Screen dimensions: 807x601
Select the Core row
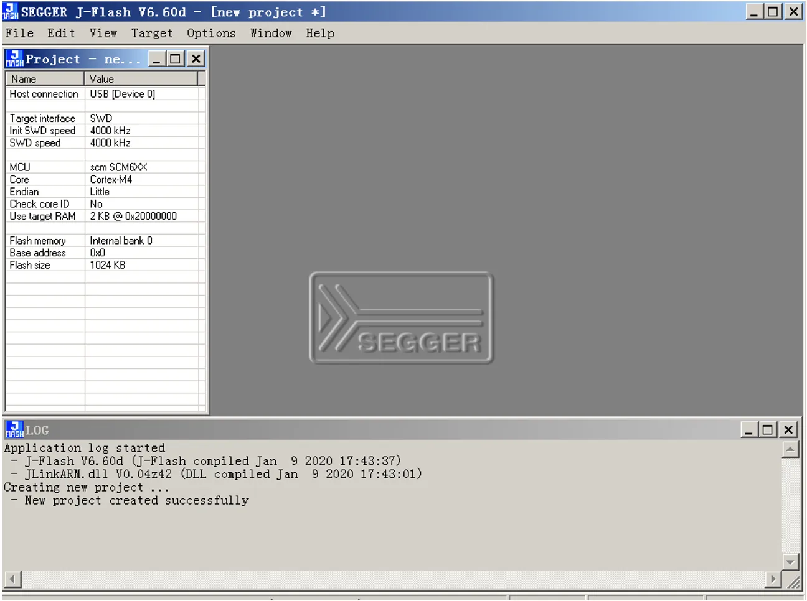(x=106, y=179)
